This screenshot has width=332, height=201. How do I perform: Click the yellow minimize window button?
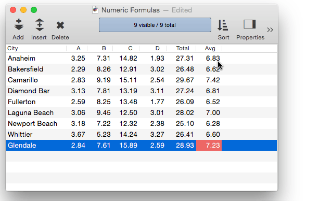[x=23, y=10]
